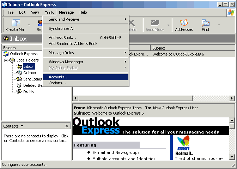Choose Accounts... in the Tools menu

[x=86, y=77]
